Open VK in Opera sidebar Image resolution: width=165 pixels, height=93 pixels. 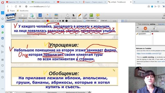point(3,38)
